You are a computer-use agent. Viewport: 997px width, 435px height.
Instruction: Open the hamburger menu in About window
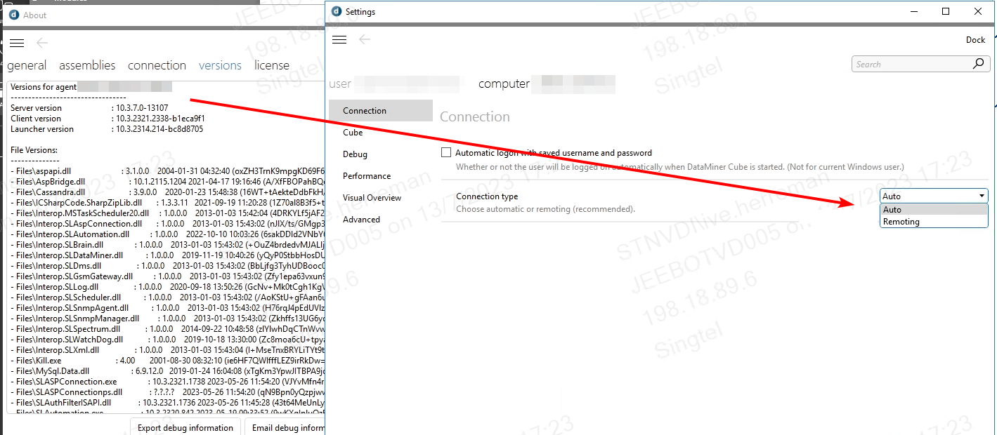click(17, 43)
